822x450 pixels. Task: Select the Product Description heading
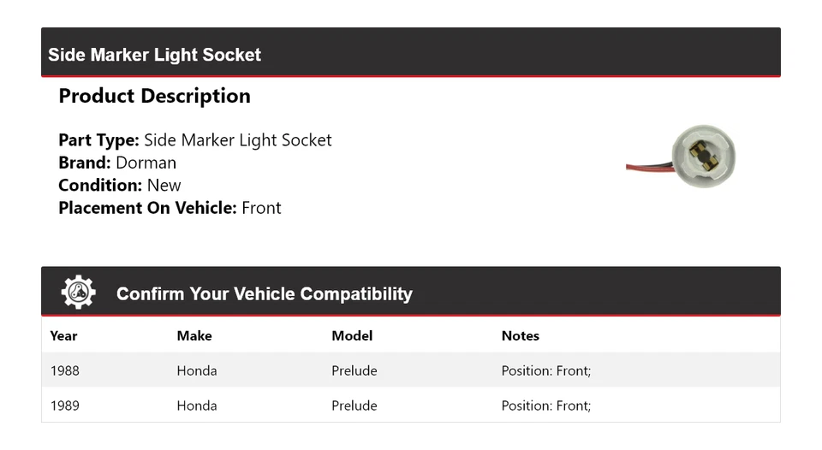154,96
